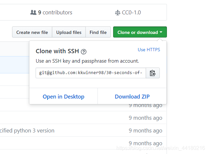Click '9 months ago' beside python 3 version
This screenshot has width=208, height=154.
tap(145, 131)
